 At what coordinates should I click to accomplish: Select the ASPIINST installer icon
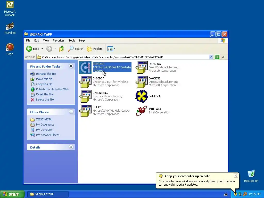click(x=85, y=68)
